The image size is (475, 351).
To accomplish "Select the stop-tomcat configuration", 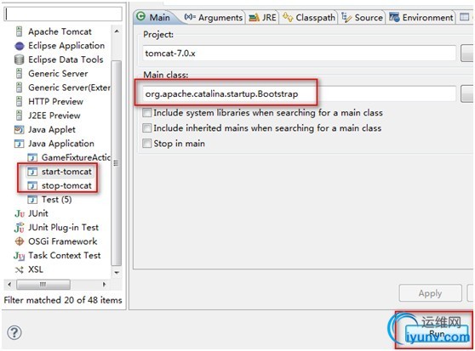I will (x=66, y=185).
